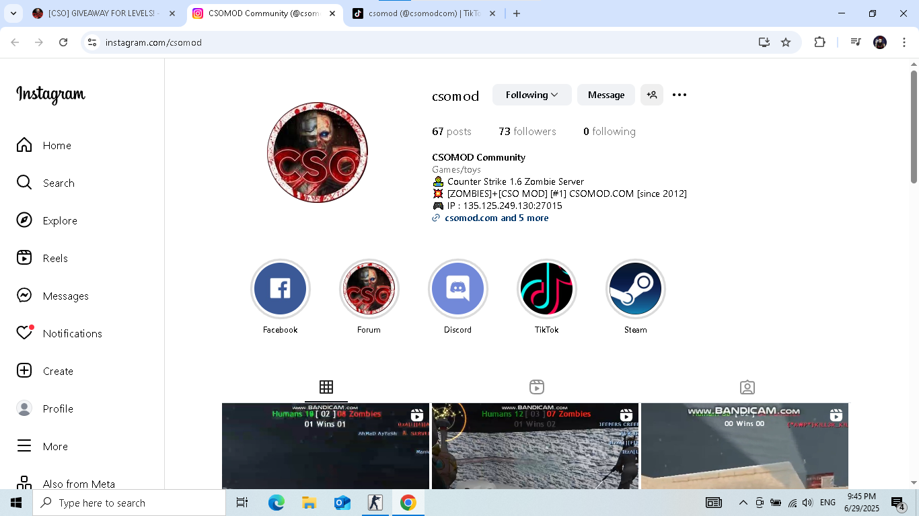Open the Steam story highlight

[x=635, y=289]
